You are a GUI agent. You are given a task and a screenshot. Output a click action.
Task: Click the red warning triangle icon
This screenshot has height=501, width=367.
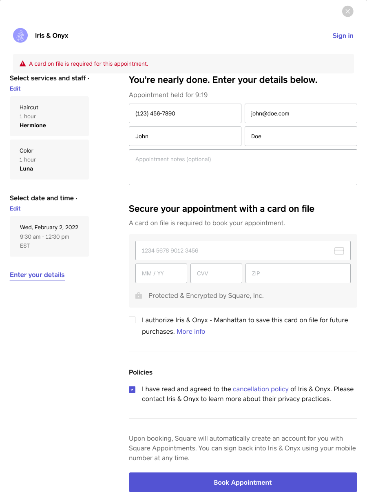click(23, 64)
